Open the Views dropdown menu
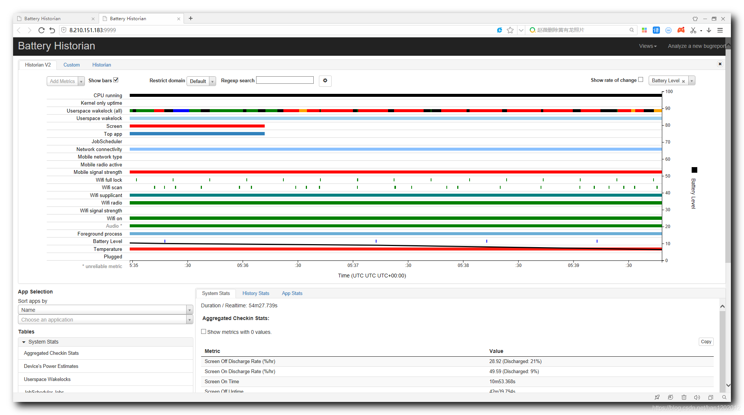 click(x=648, y=46)
